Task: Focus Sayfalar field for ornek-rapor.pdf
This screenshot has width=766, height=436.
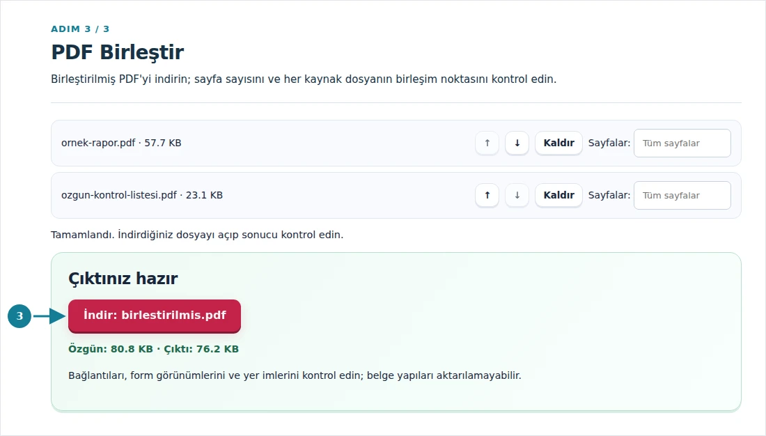Action: tap(682, 143)
